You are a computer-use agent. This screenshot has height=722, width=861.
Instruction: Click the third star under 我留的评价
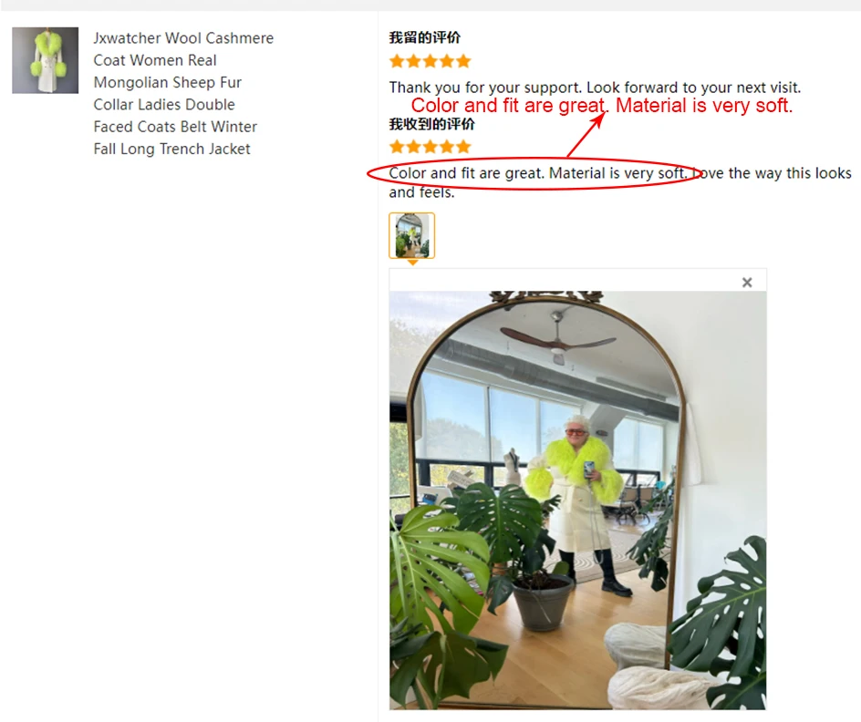point(430,61)
